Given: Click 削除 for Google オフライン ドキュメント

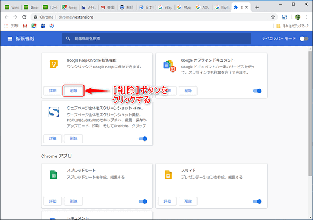Looking at the screenshot, I should pos(188,91).
